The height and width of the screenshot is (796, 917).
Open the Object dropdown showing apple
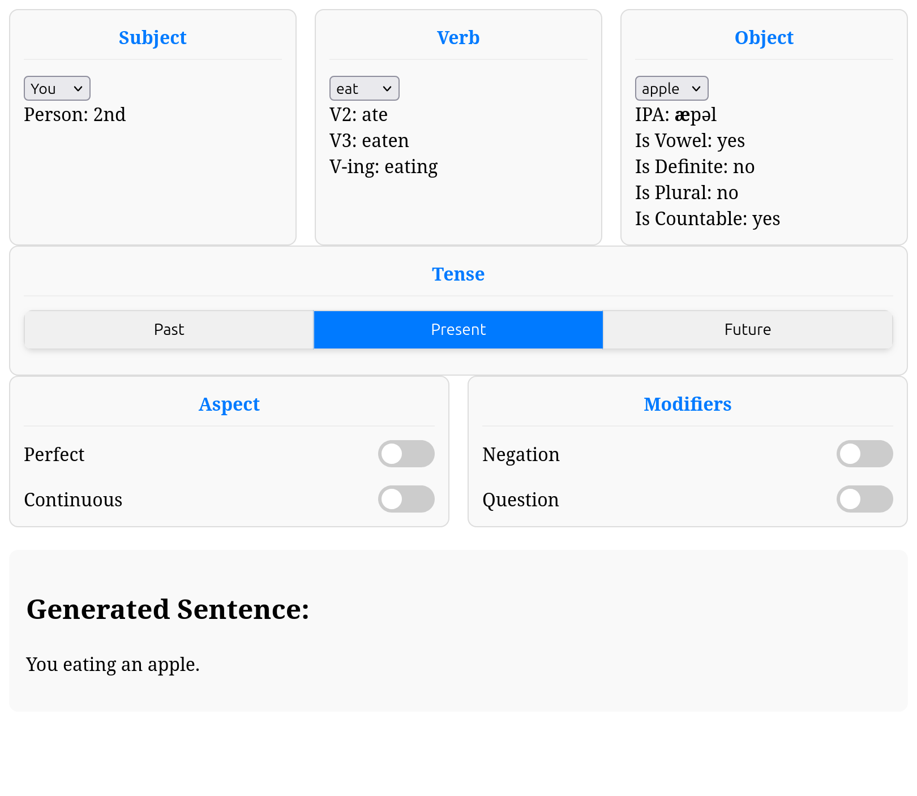click(671, 88)
